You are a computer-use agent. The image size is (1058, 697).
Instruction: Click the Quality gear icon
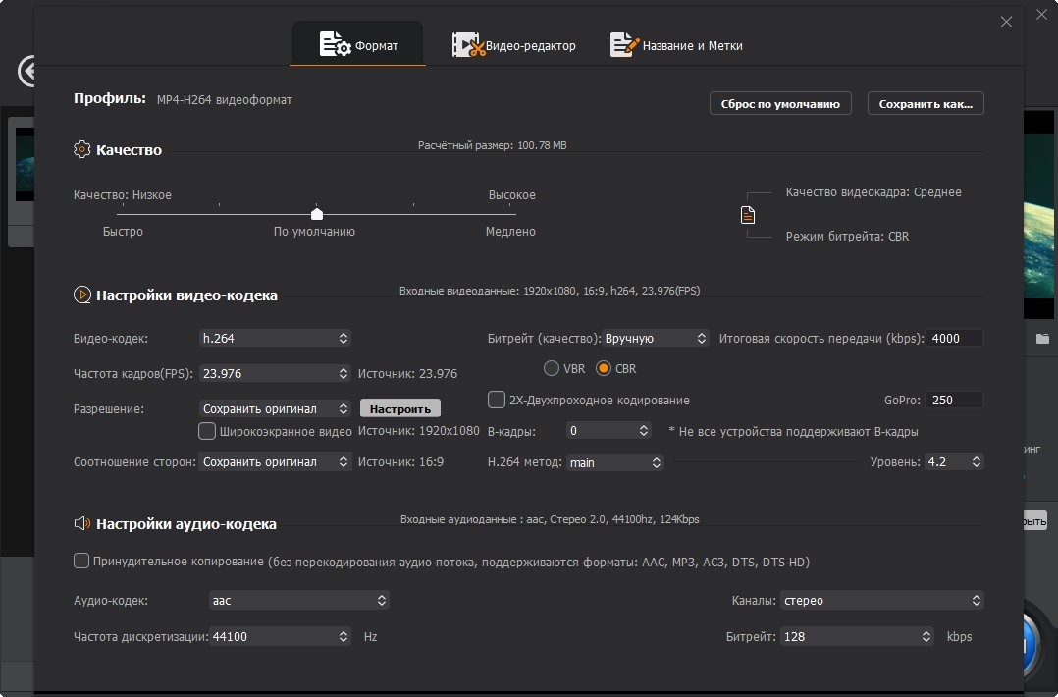[81, 149]
